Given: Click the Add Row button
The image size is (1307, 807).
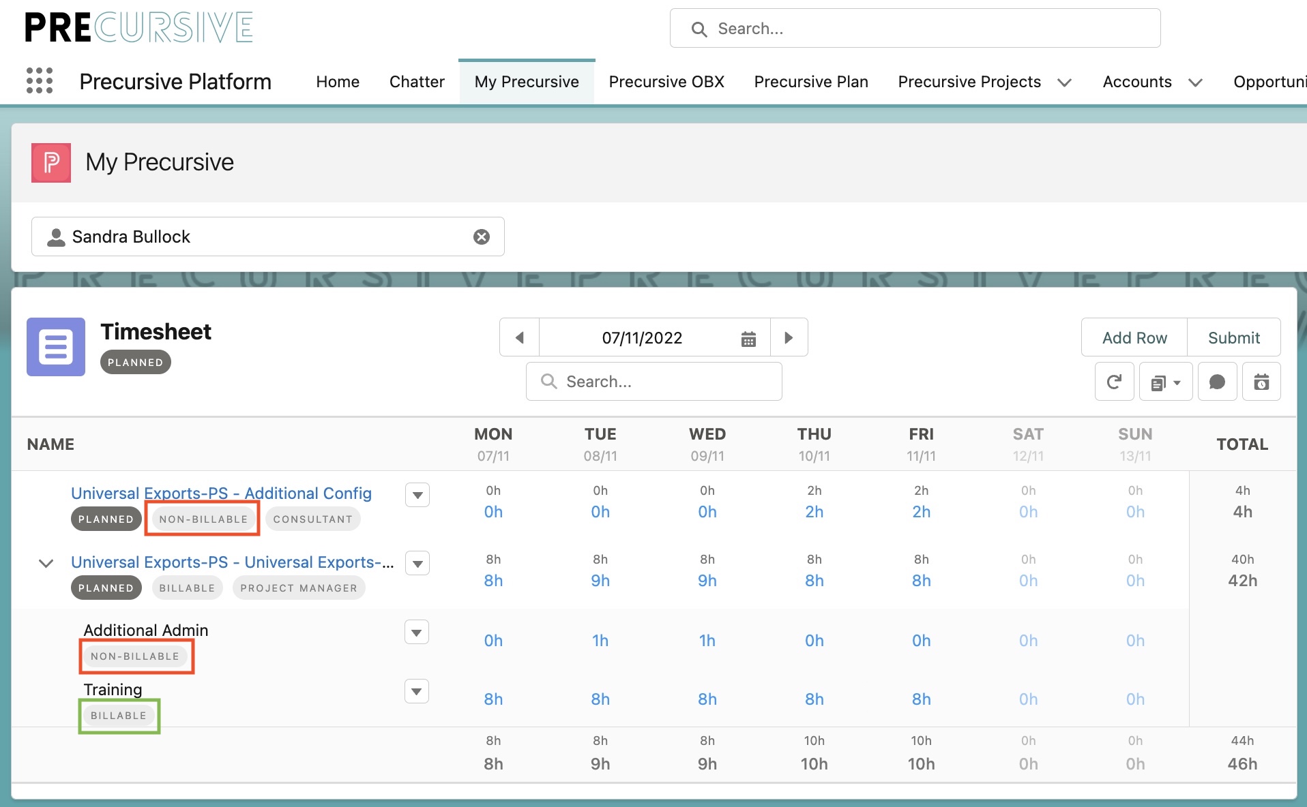Looking at the screenshot, I should click(x=1134, y=337).
